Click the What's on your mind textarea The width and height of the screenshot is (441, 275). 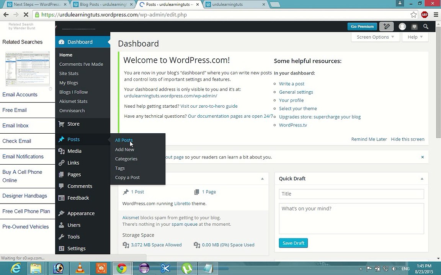351,218
